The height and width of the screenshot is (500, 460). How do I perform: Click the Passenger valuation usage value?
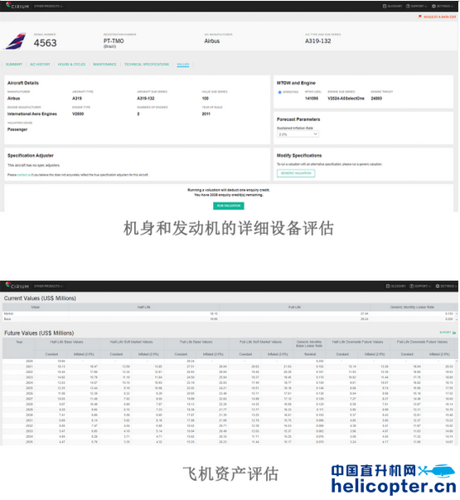tap(17, 129)
